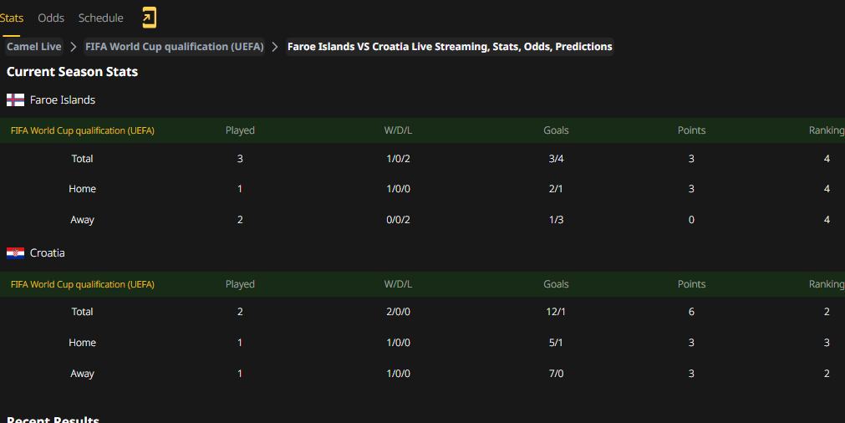Click the Faroe Islands flag icon
This screenshot has height=423, width=845.
click(15, 99)
